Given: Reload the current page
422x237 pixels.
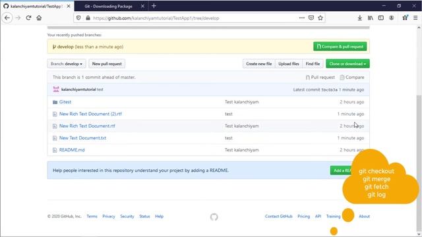Looking at the screenshot, I should tap(28, 18).
